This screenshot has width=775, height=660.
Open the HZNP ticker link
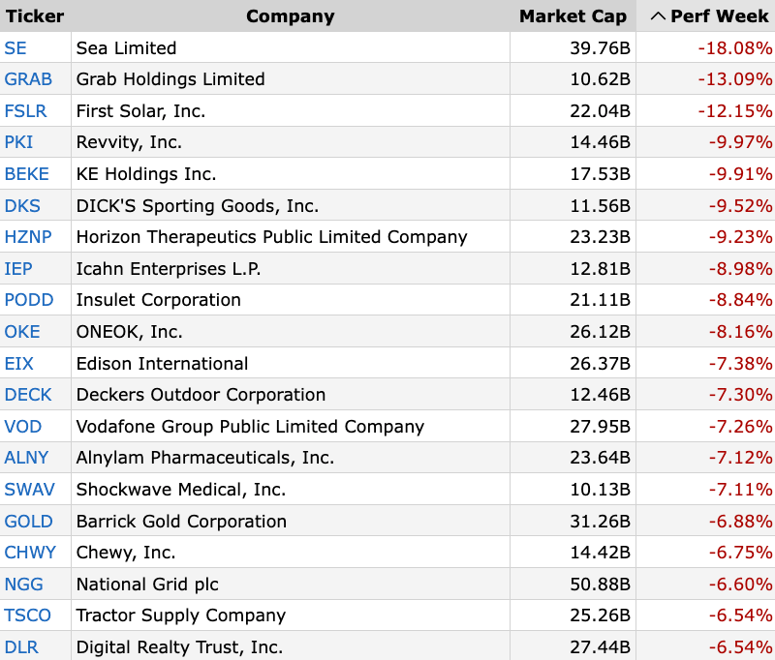coord(28,237)
